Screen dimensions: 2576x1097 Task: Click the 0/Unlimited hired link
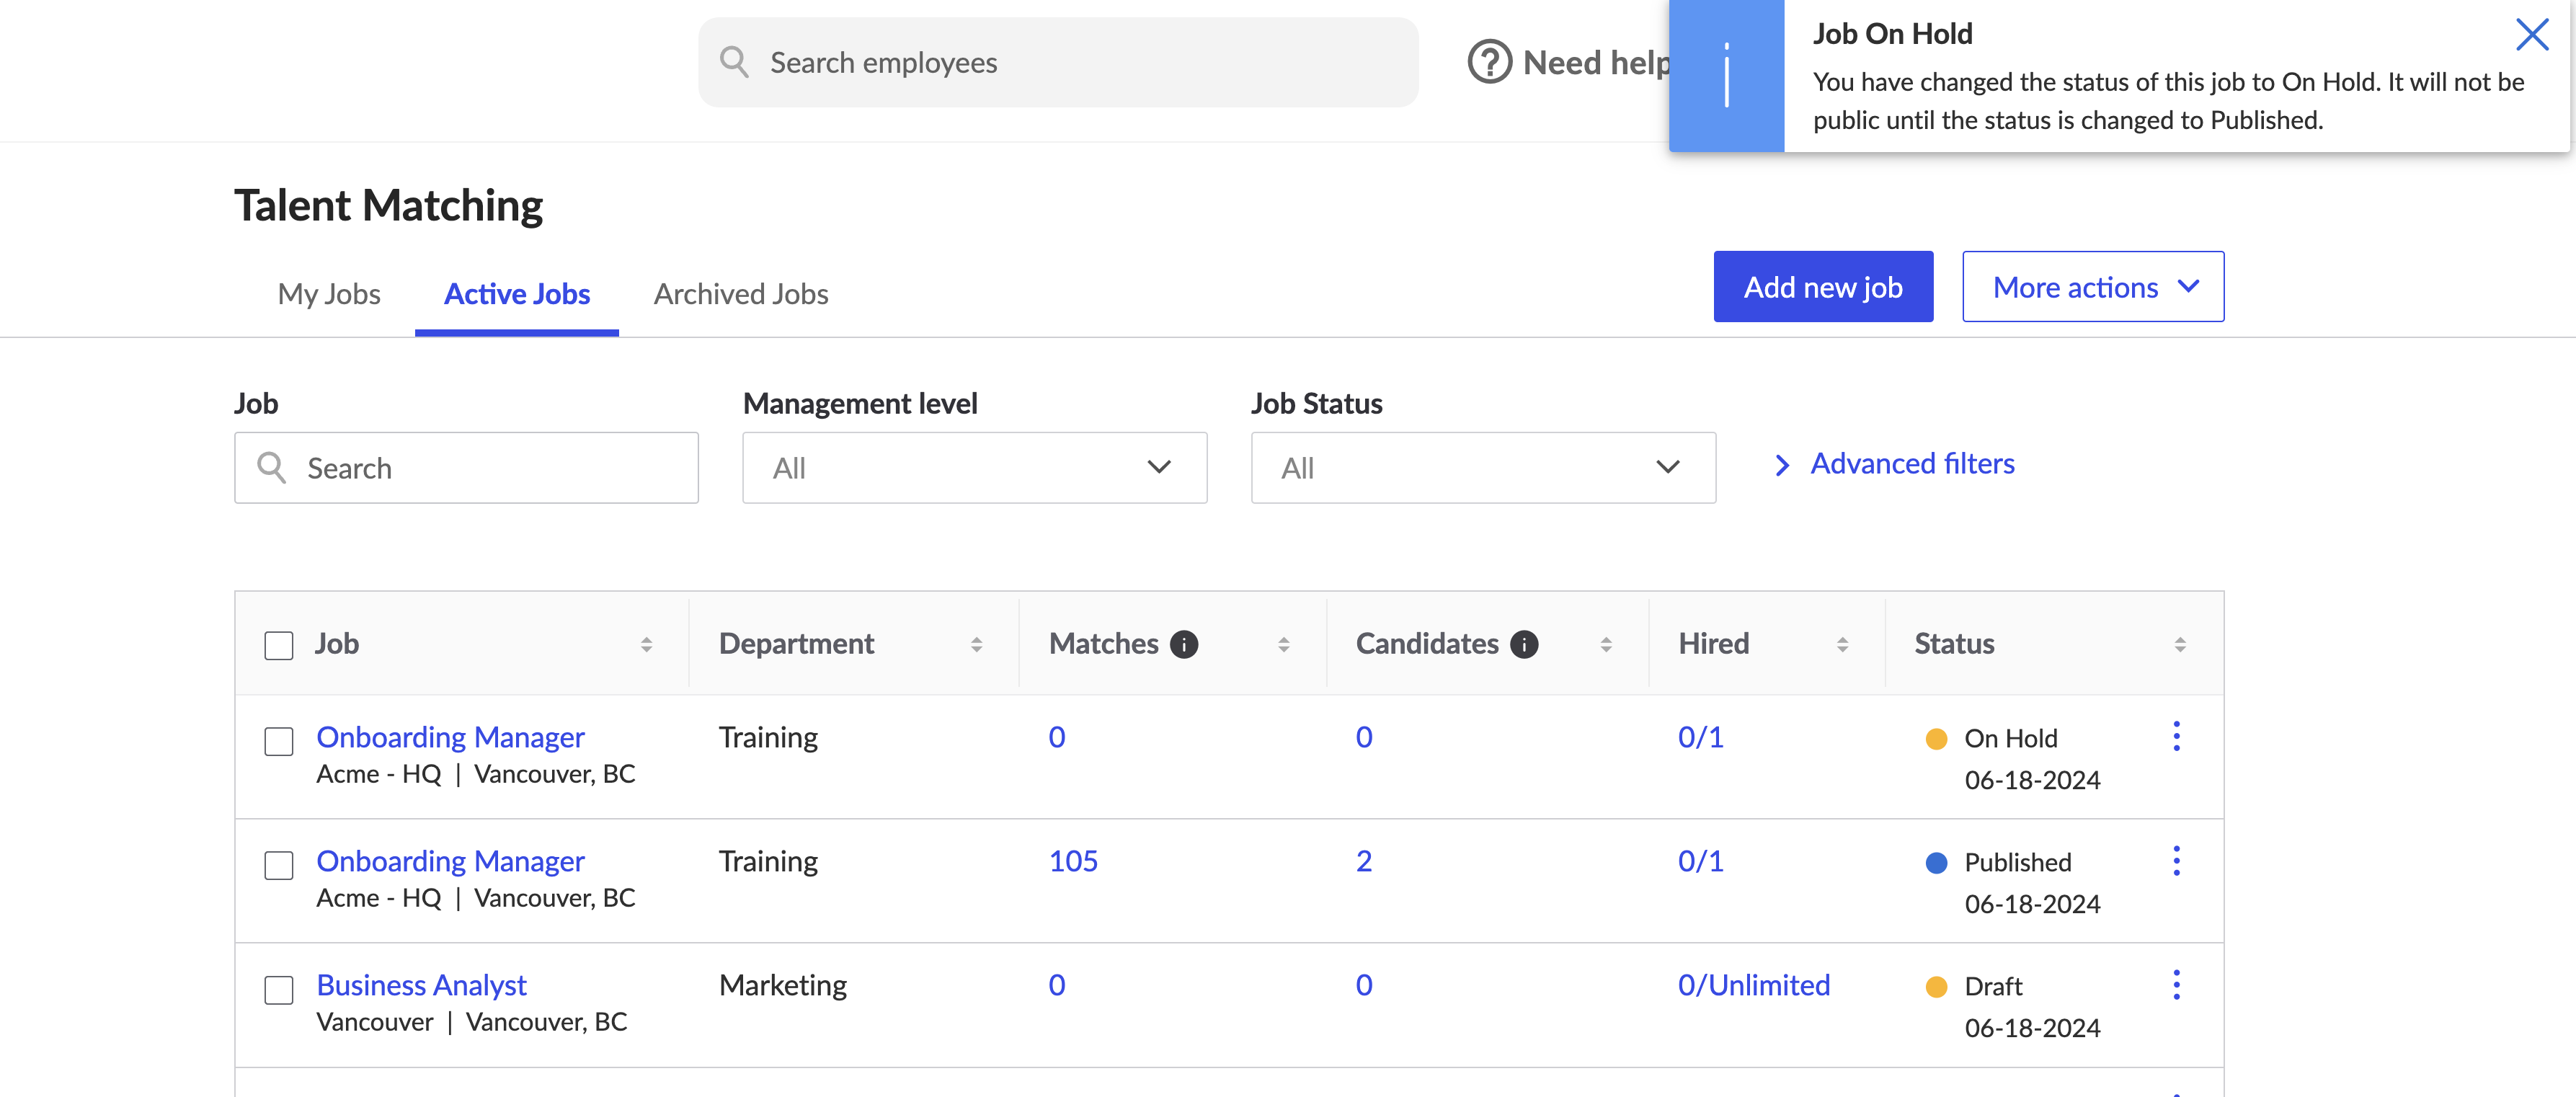point(1754,985)
